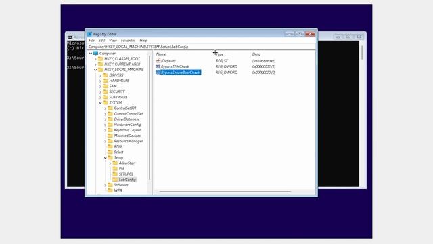Click the BypassTPMCheck DWORD value icon

pos(158,66)
